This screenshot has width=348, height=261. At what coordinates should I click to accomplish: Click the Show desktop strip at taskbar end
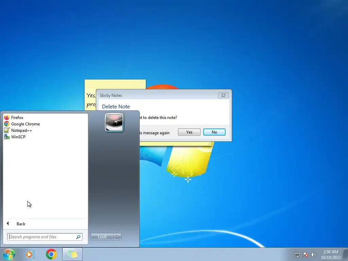(x=346, y=254)
